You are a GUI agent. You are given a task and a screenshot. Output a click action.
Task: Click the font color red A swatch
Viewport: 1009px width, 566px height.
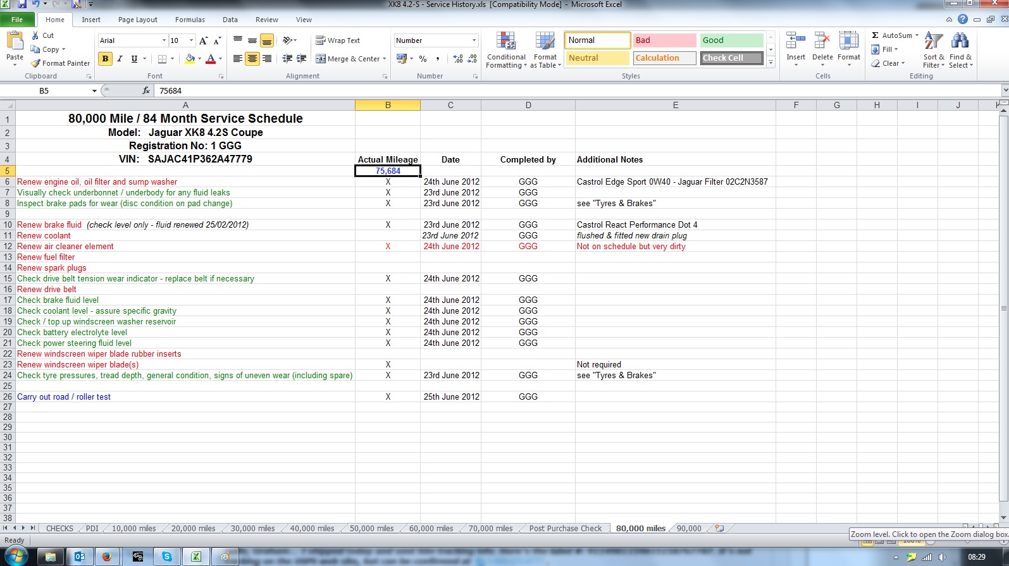211,59
